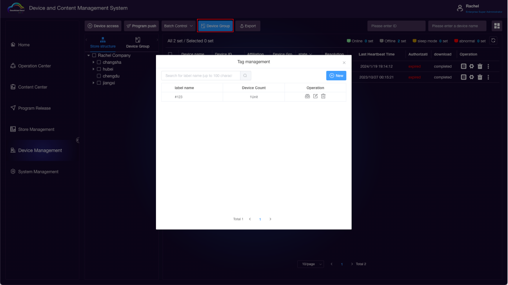508x285 pixels.
Task: Open the 10/page page size dropdown
Action: 310,264
